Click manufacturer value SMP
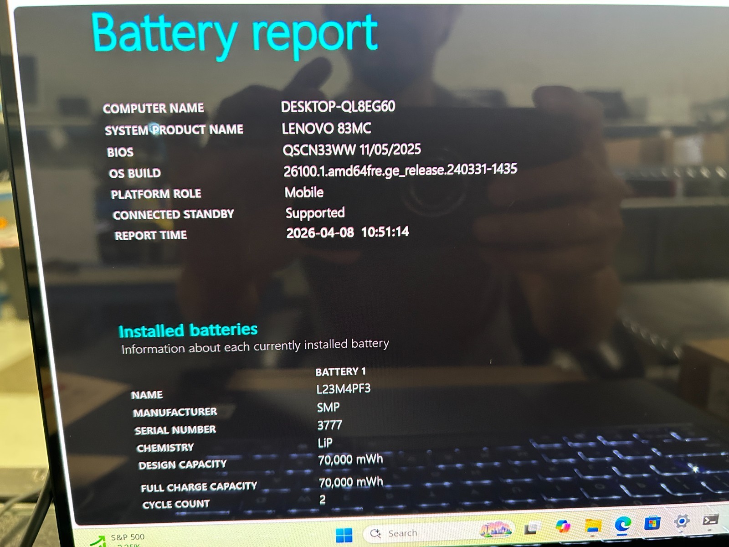Screen dimensions: 729x547 coord(328,407)
